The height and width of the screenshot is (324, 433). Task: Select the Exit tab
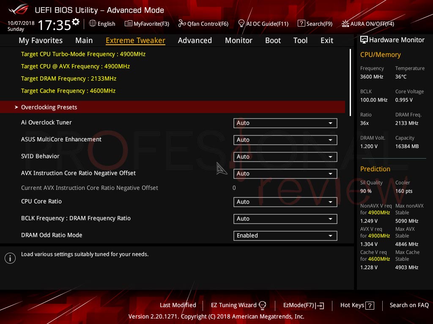(x=327, y=40)
